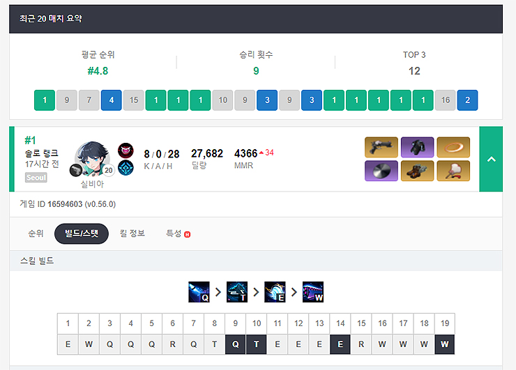Click the level 1 column header cell
Image resolution: width=516 pixels, height=370 pixels.
pos(68,323)
